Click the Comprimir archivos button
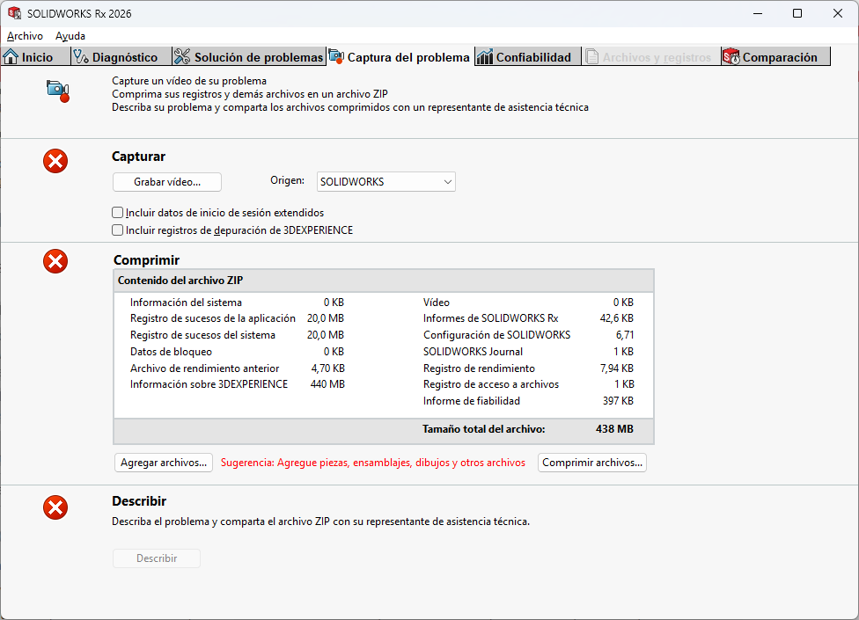This screenshot has height=620, width=859. (592, 463)
